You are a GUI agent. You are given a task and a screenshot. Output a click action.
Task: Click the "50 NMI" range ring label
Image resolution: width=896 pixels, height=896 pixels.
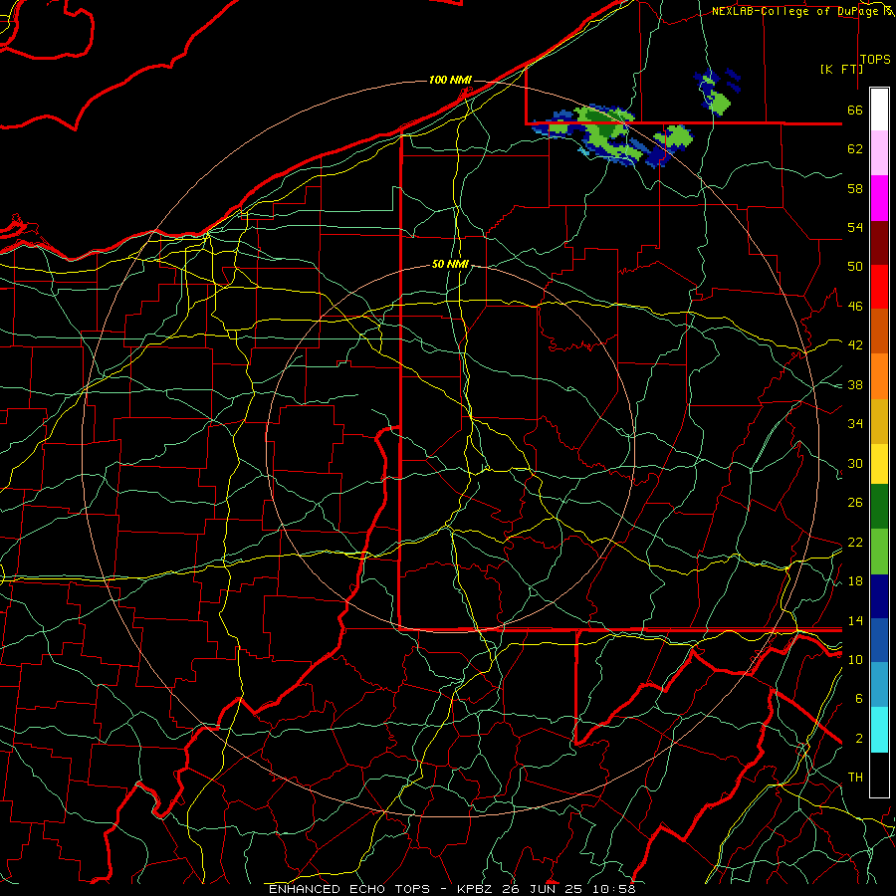tap(450, 264)
